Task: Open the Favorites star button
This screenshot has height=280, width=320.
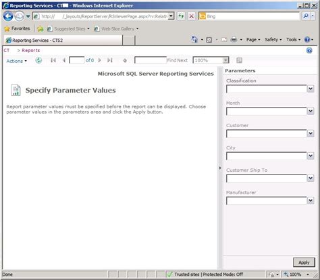Action: click(17, 28)
